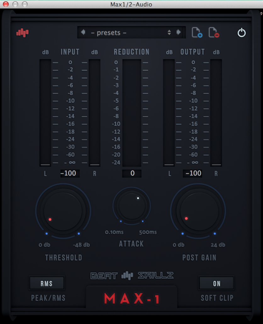Click the reduction 0 value readout
This screenshot has height=324, width=263.
click(132, 173)
